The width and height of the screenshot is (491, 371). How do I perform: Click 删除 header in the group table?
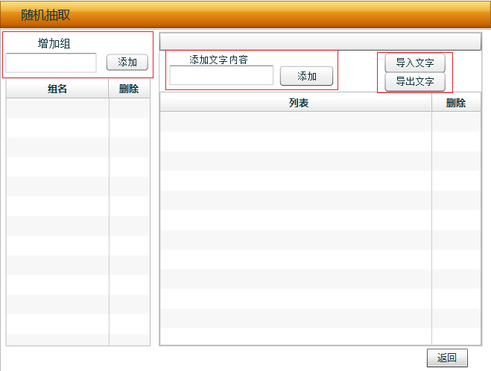[129, 89]
